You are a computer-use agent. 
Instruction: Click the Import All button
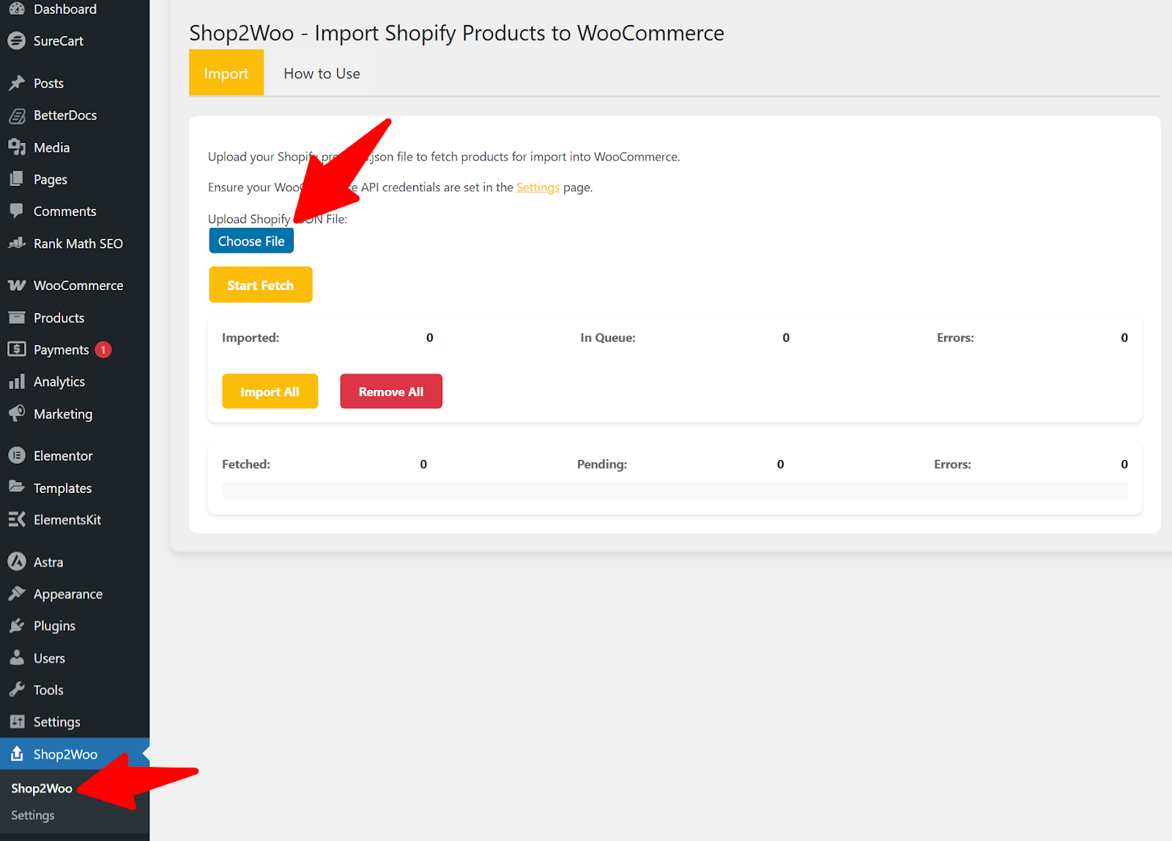tap(270, 391)
